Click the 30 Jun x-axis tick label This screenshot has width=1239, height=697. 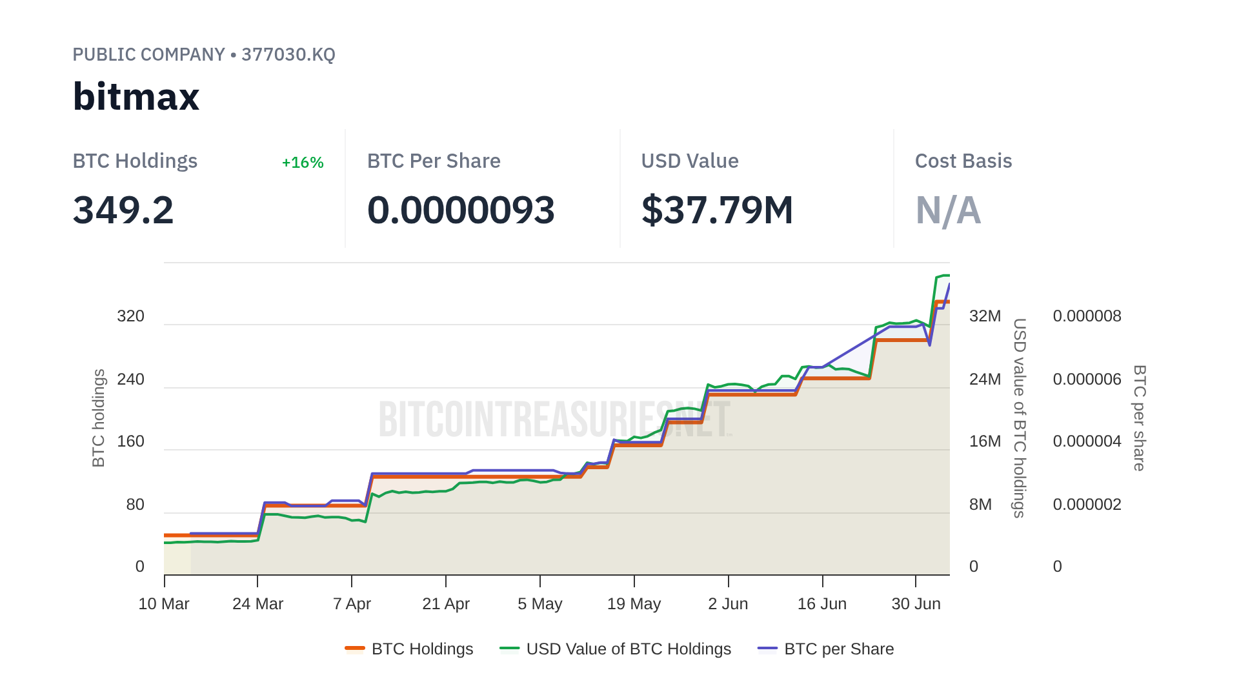click(x=916, y=604)
